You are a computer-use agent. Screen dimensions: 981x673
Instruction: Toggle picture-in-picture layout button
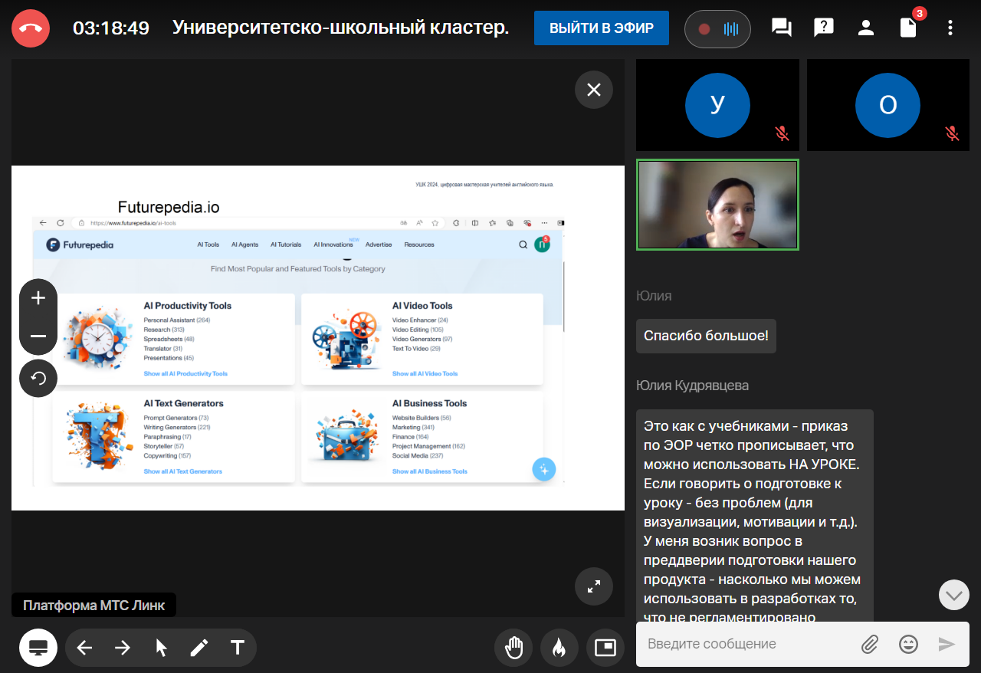pyautogui.click(x=605, y=648)
